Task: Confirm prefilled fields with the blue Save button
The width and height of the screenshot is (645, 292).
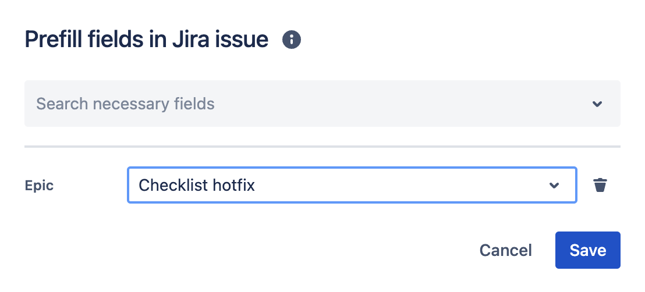Action: [x=587, y=250]
